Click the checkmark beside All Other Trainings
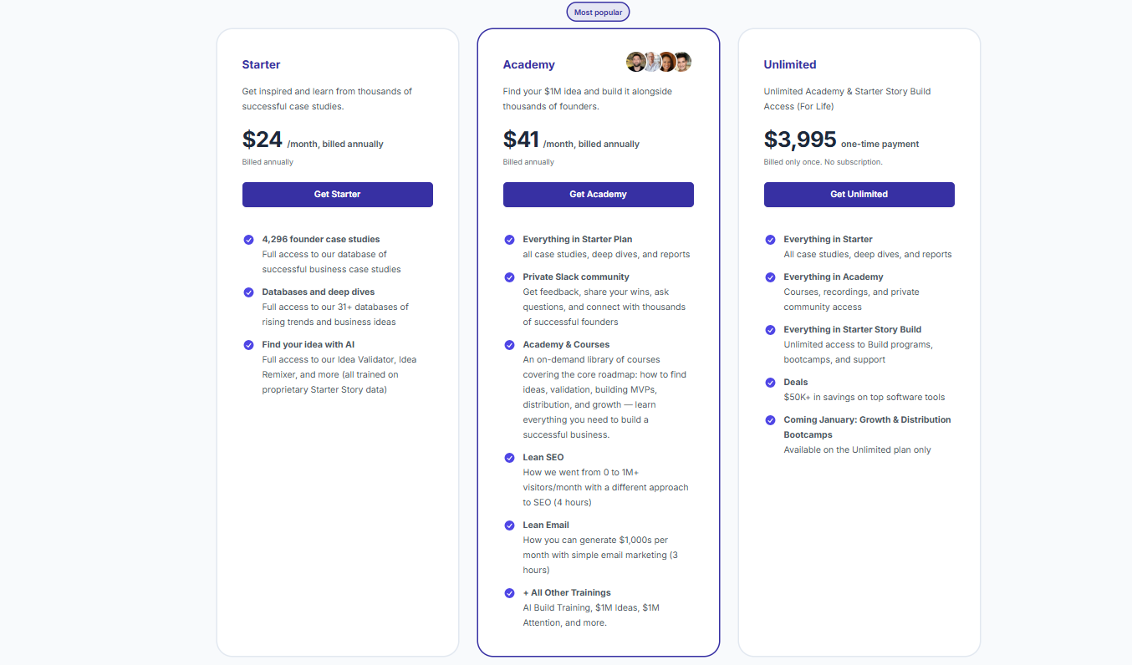Screen dimensions: 1132x665 tap(510, 593)
